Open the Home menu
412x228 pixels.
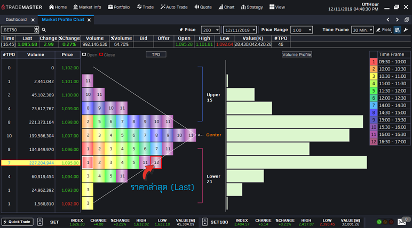[58, 7]
